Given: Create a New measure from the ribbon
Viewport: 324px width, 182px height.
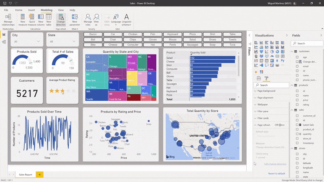Looking at the screenshot, I should pos(22,19).
